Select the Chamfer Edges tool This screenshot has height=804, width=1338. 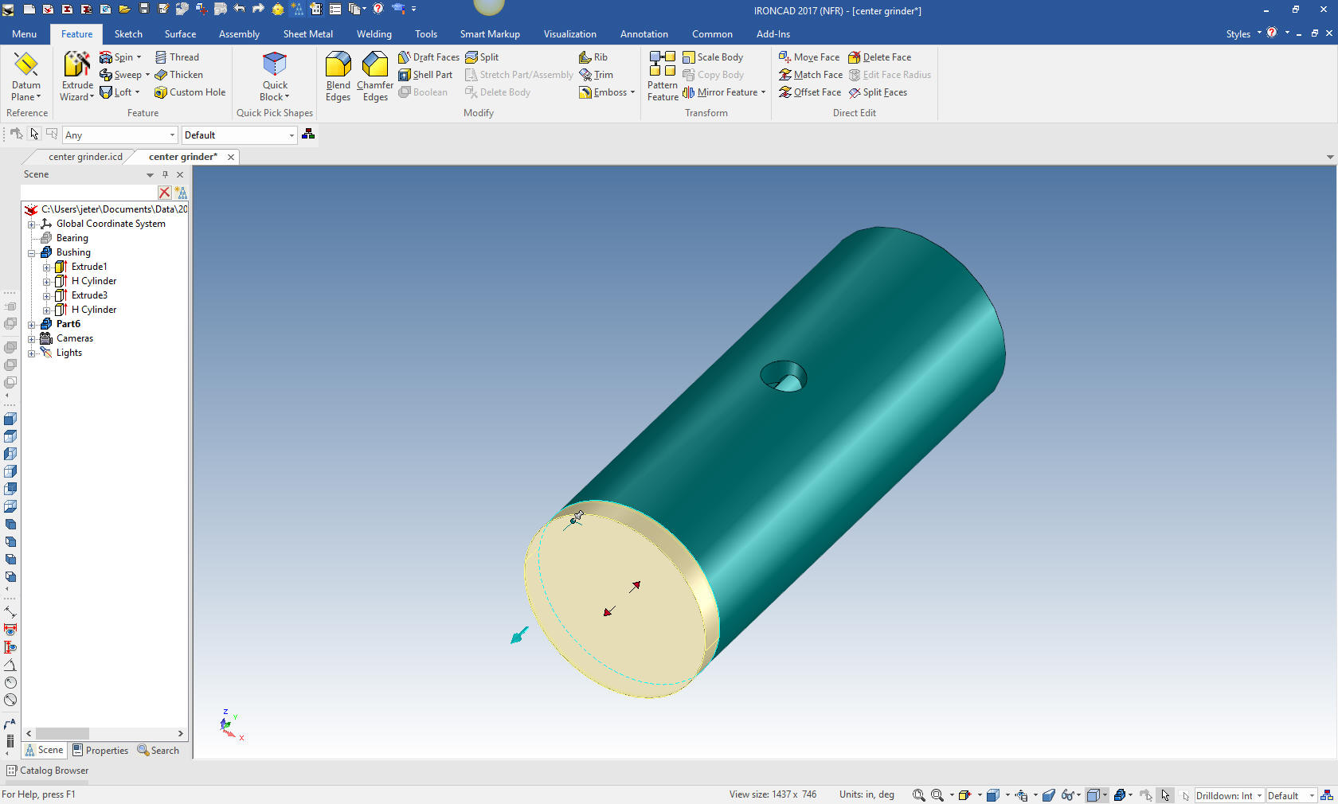[375, 76]
